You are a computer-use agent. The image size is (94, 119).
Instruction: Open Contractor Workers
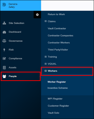[x=59, y=43]
